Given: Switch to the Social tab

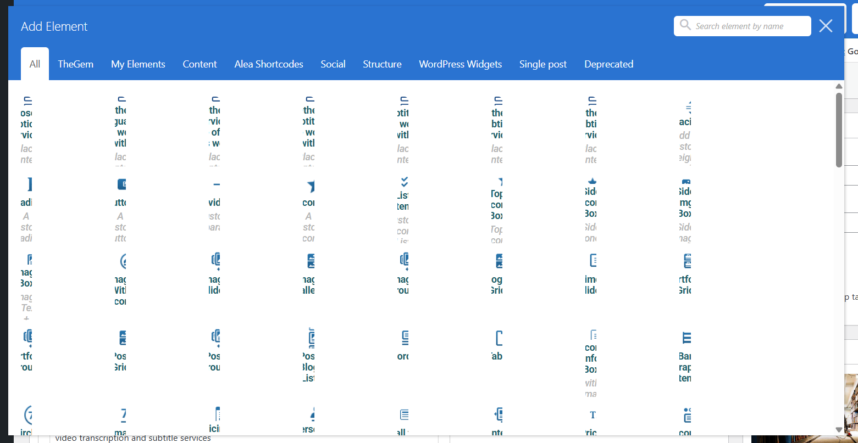Looking at the screenshot, I should click(333, 64).
